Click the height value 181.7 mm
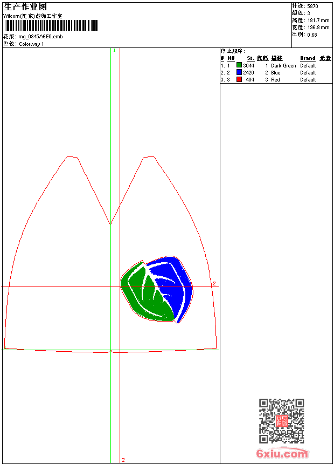The width and height of the screenshot is (334, 464). click(318, 20)
